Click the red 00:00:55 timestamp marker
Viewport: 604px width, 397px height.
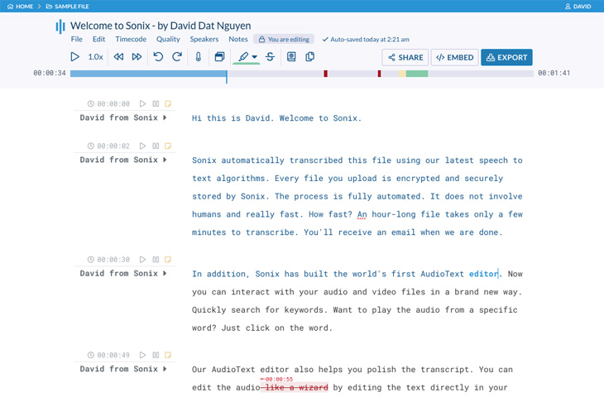277,380
